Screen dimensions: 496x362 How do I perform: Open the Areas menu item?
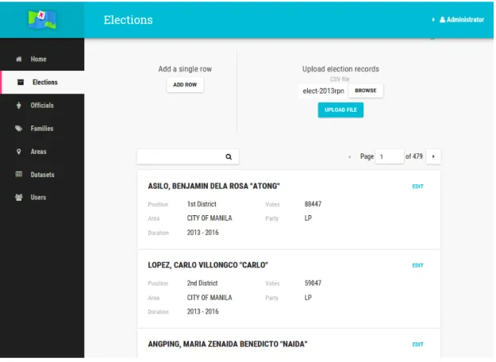click(x=42, y=152)
